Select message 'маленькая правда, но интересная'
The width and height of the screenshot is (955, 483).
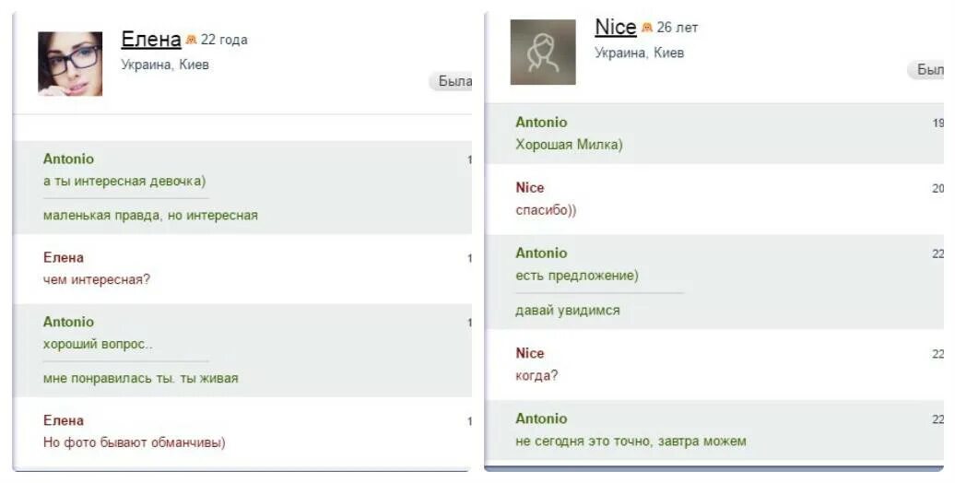[x=150, y=215]
